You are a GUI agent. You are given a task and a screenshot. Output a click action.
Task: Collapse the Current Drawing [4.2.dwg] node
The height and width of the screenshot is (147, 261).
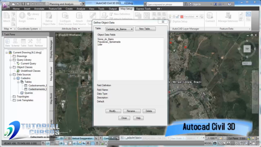(x=7, y=53)
